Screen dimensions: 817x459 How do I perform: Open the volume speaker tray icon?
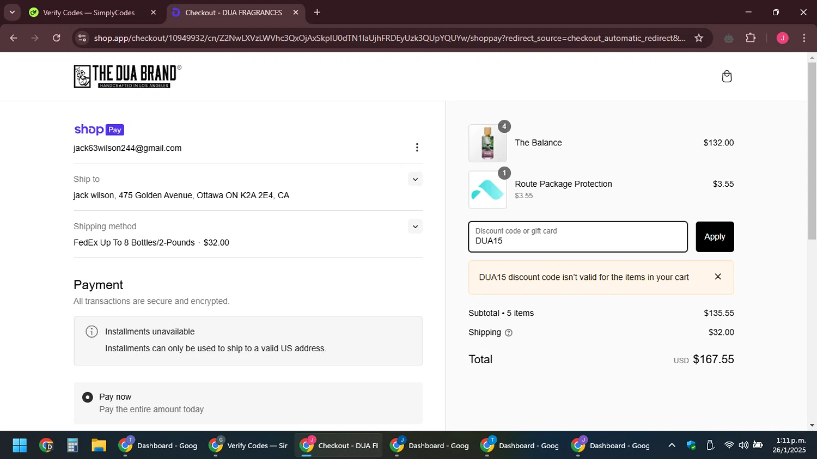coord(743,445)
